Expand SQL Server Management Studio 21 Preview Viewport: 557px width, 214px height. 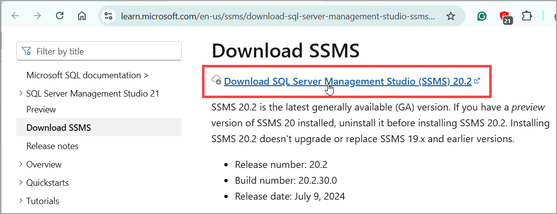point(21,94)
